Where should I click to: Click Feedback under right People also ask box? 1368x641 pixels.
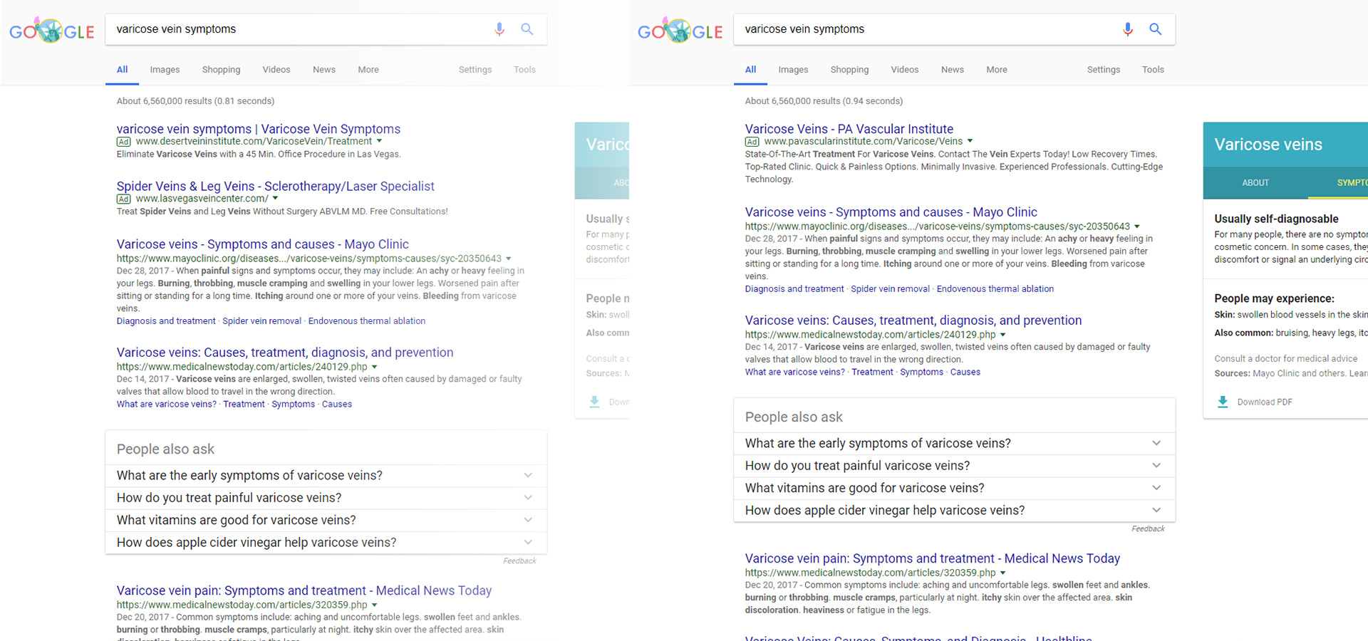click(x=1148, y=528)
